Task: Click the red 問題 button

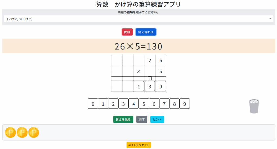Action: coord(127,32)
